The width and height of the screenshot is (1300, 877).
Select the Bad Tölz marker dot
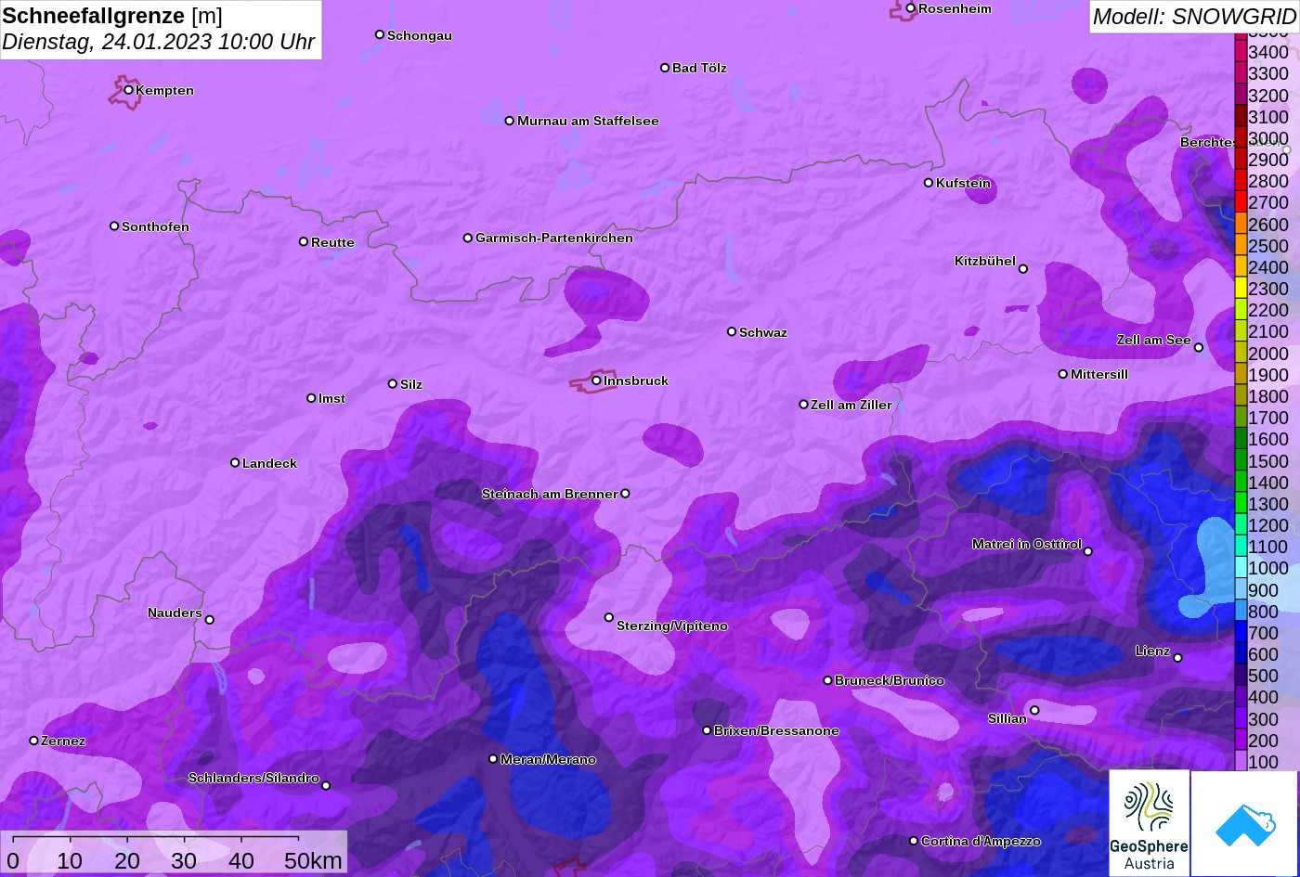665,68
